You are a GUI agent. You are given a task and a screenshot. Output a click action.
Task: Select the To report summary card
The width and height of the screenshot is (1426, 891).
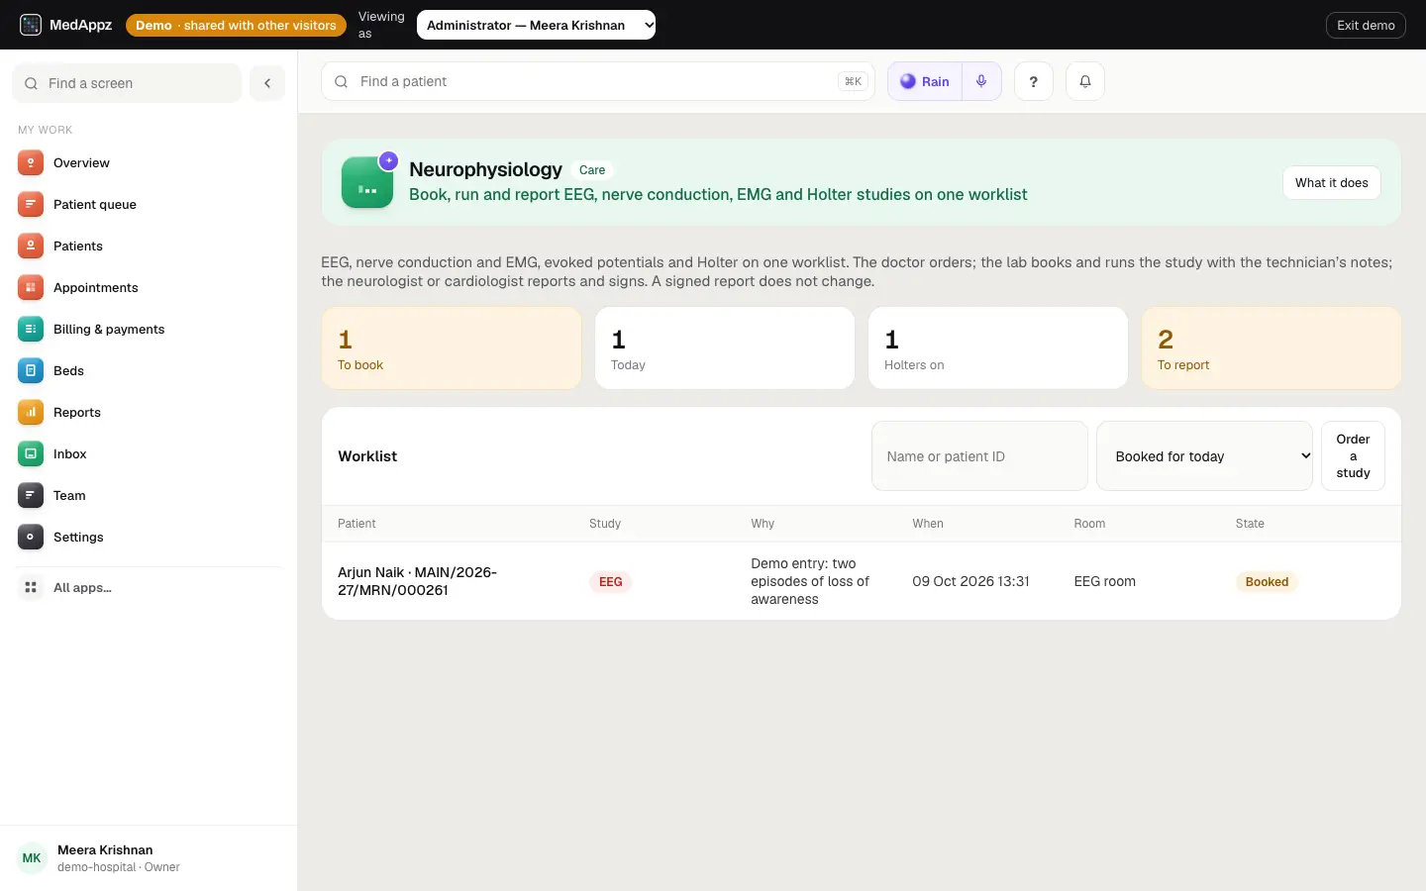point(1272,347)
